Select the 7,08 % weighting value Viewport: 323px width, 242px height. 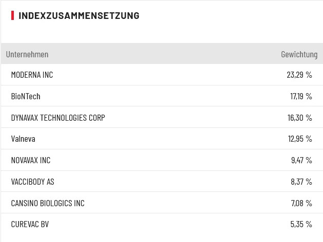pyautogui.click(x=301, y=203)
